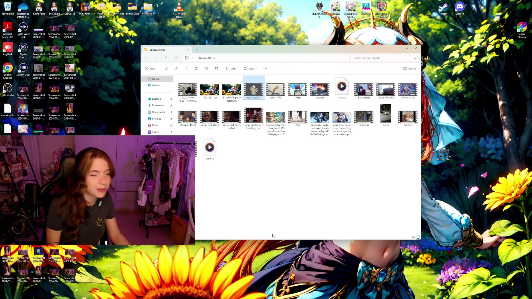Click the Share icon in toolbar
The width and height of the screenshot is (532, 299).
206,69
